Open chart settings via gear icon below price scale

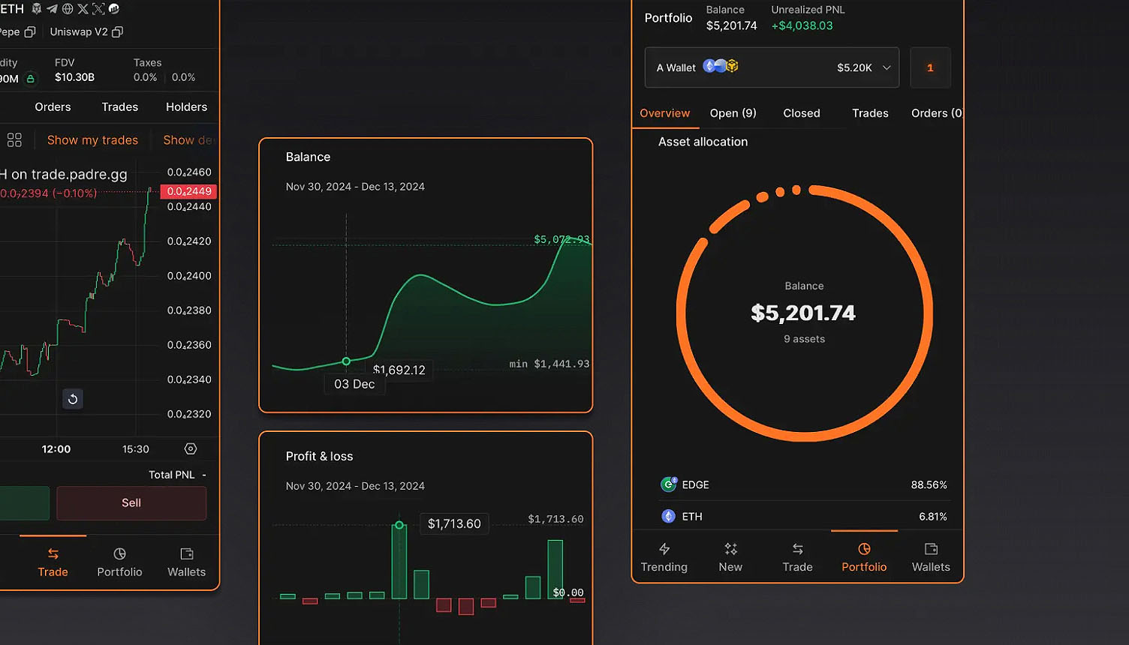click(190, 448)
